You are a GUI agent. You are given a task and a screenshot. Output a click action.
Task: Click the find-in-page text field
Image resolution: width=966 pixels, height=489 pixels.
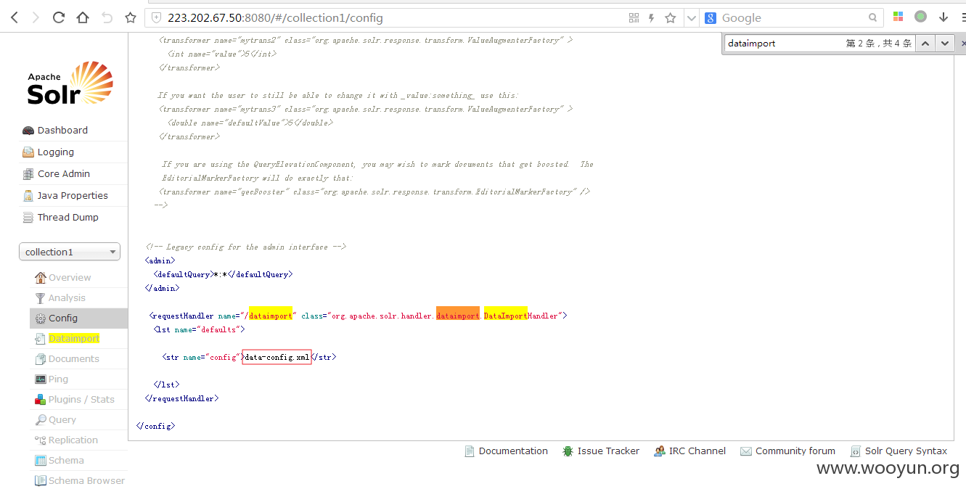[x=784, y=44]
